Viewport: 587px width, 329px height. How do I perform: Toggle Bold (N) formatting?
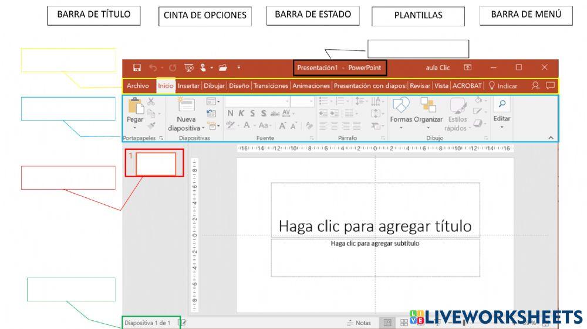click(x=230, y=113)
